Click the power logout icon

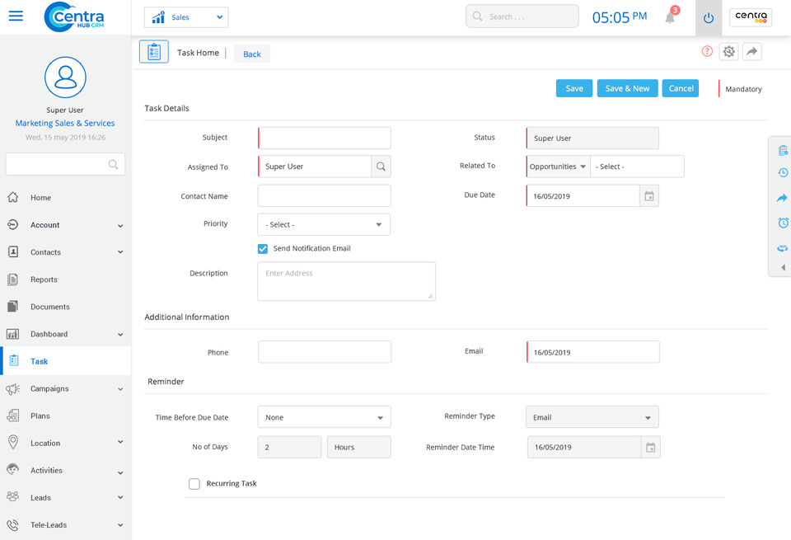708,17
